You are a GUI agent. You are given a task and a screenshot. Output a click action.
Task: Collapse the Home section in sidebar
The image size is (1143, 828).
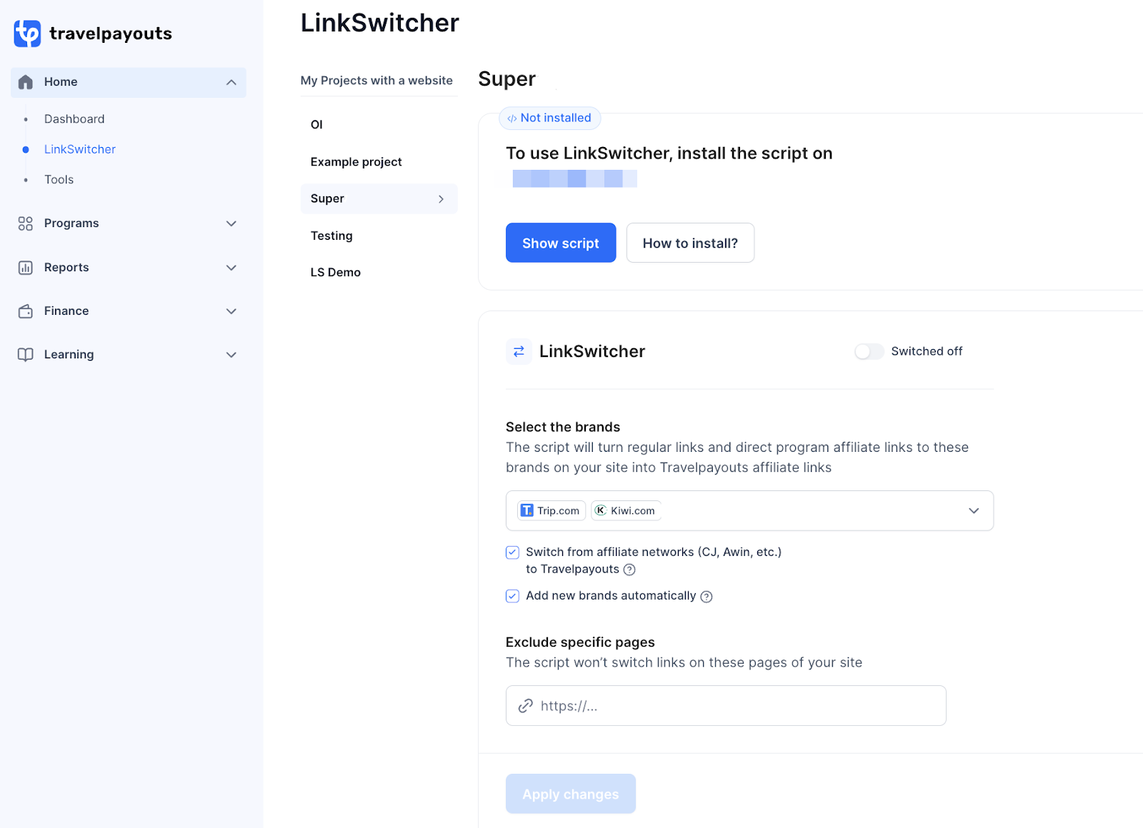(230, 82)
